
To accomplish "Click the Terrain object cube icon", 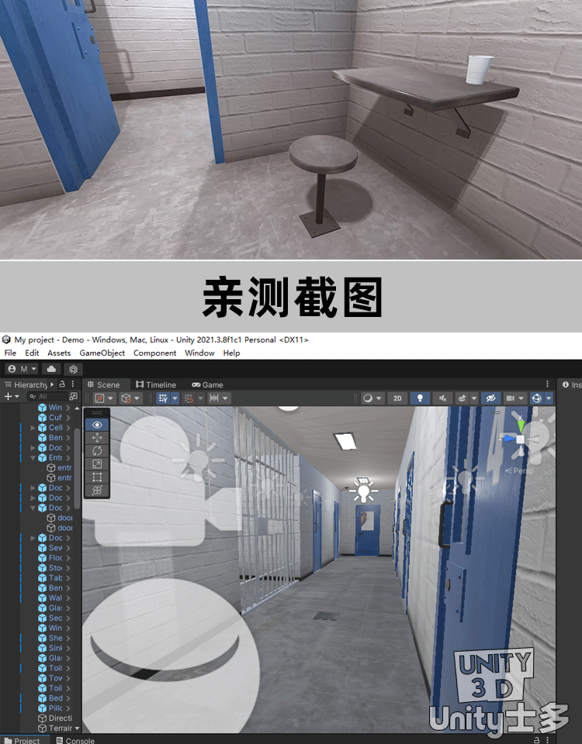I will pyautogui.click(x=42, y=728).
